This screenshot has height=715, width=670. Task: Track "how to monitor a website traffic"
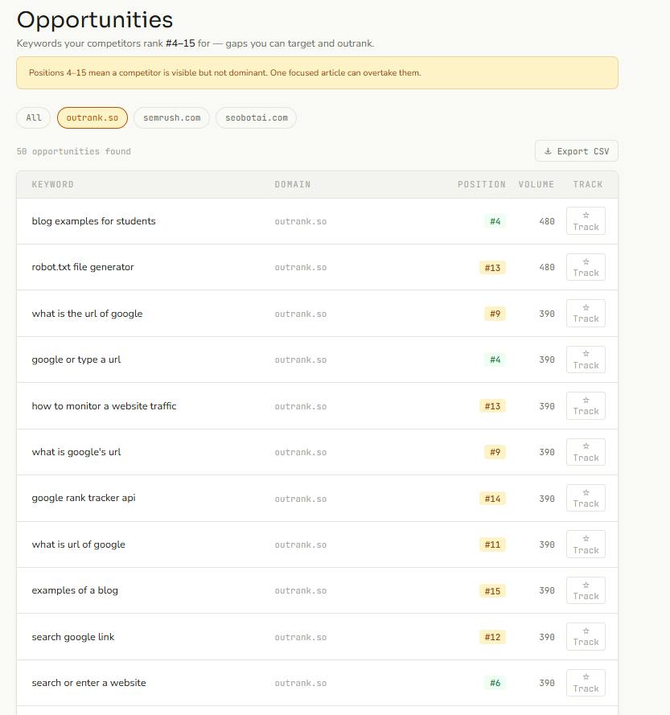click(586, 406)
